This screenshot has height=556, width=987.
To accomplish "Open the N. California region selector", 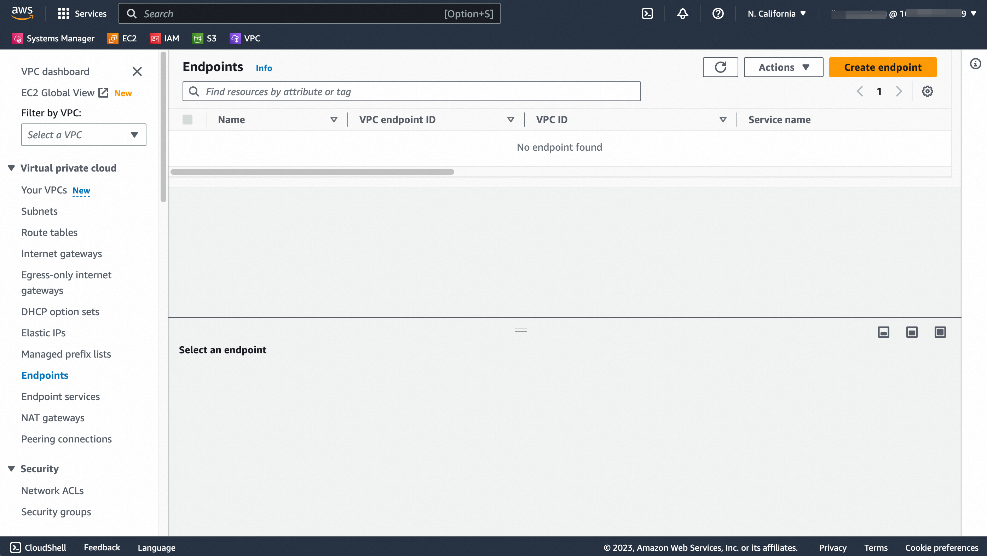I will click(x=776, y=13).
